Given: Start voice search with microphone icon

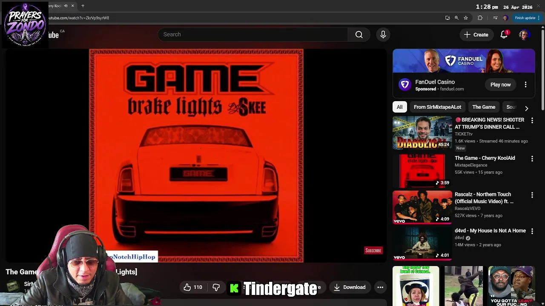Looking at the screenshot, I should tap(383, 34).
